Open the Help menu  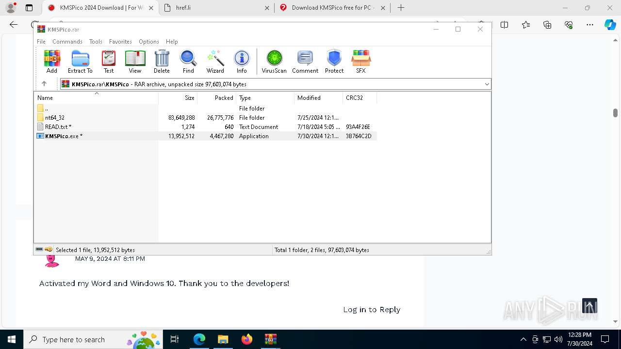(172, 42)
